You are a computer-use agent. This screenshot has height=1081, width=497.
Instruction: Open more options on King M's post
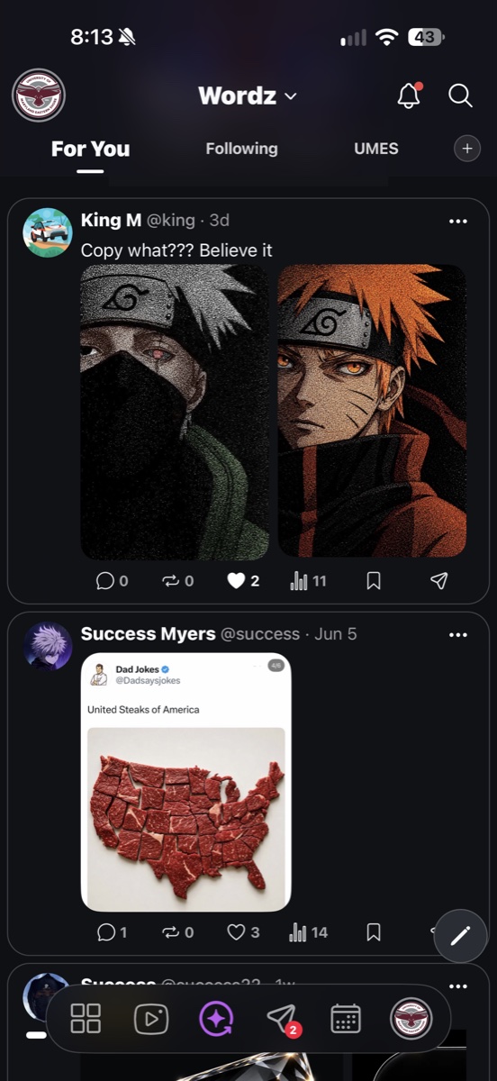(x=458, y=222)
